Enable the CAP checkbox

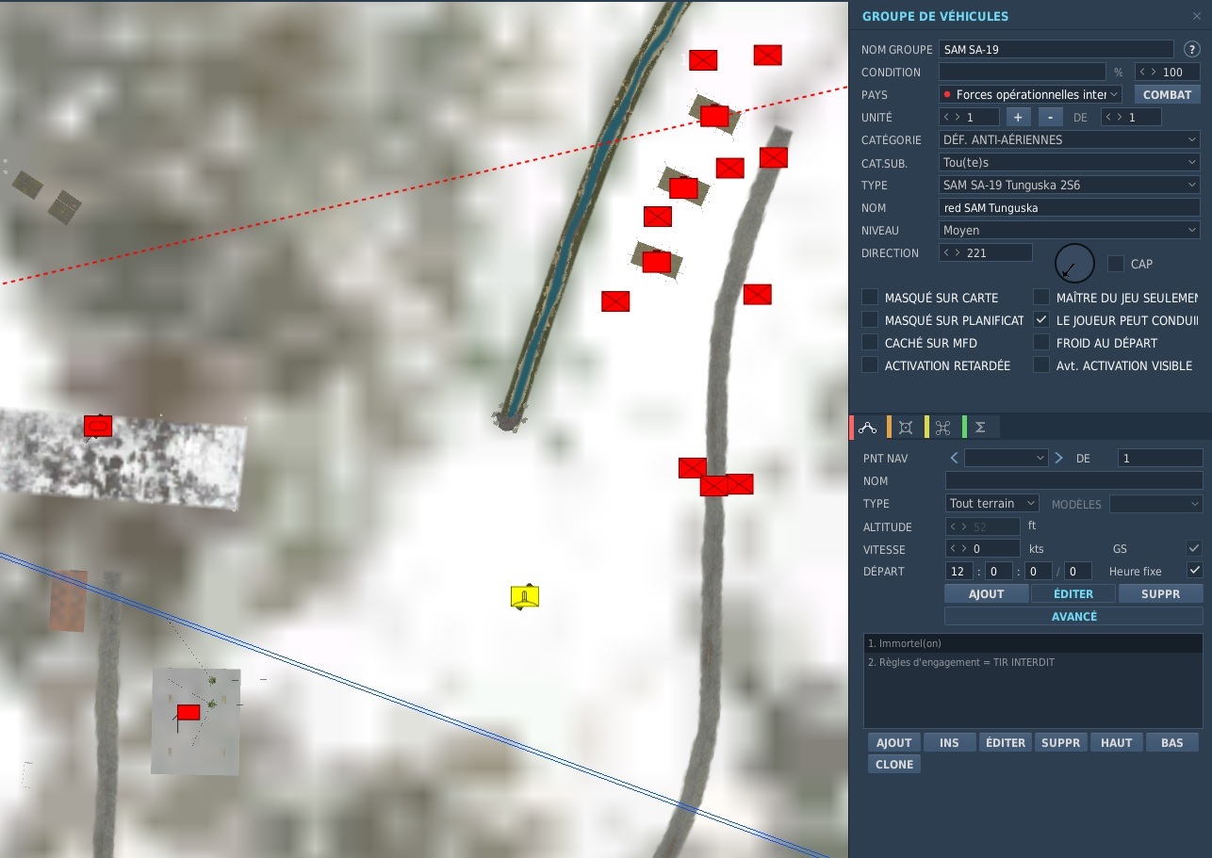[x=1116, y=264]
